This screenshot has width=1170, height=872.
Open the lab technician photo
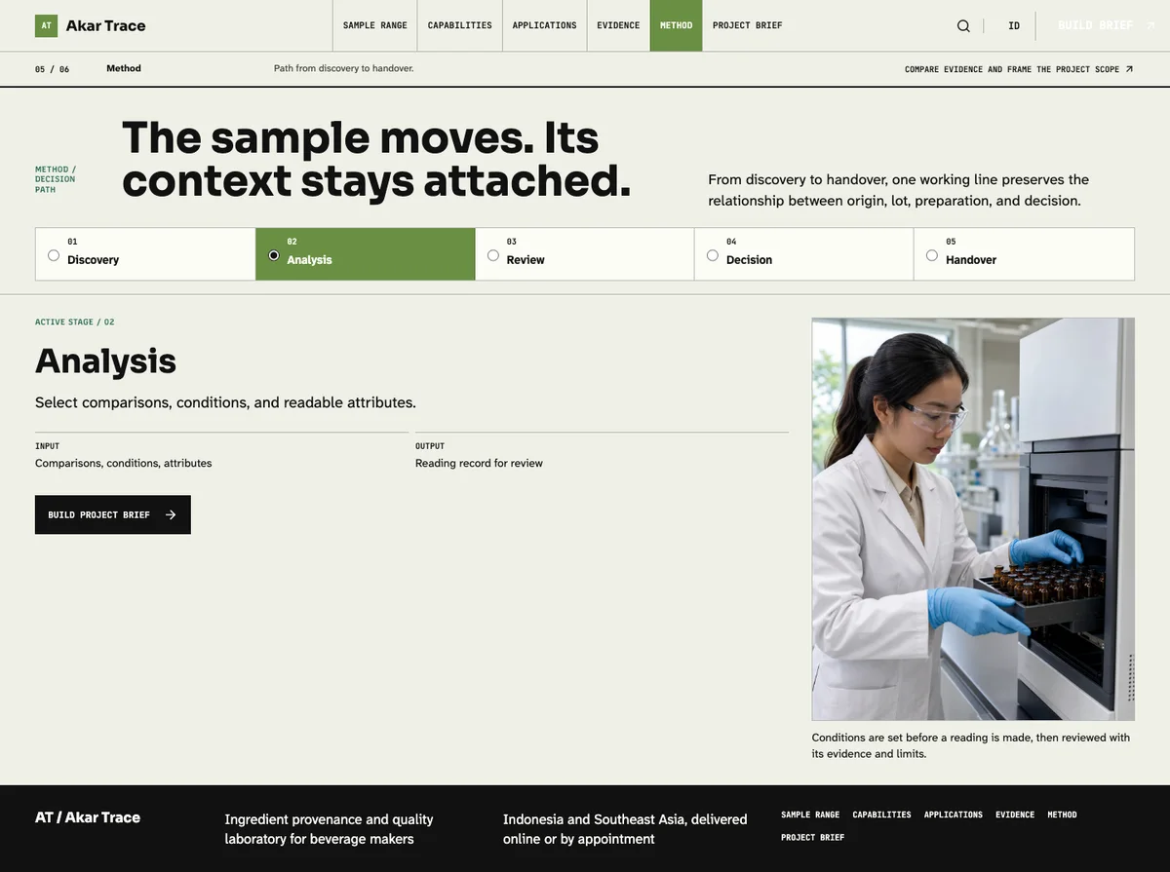point(973,519)
